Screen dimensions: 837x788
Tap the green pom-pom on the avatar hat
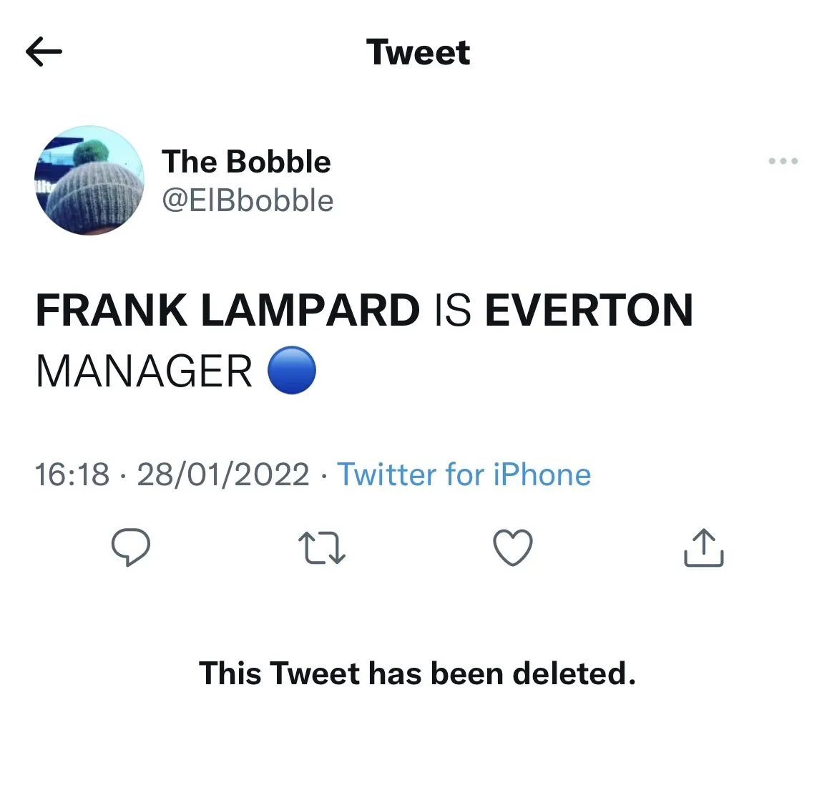point(90,152)
